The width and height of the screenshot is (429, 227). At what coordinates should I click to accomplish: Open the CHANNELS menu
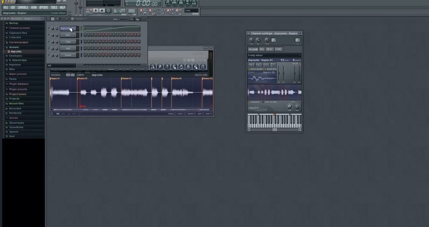(x=22, y=7)
